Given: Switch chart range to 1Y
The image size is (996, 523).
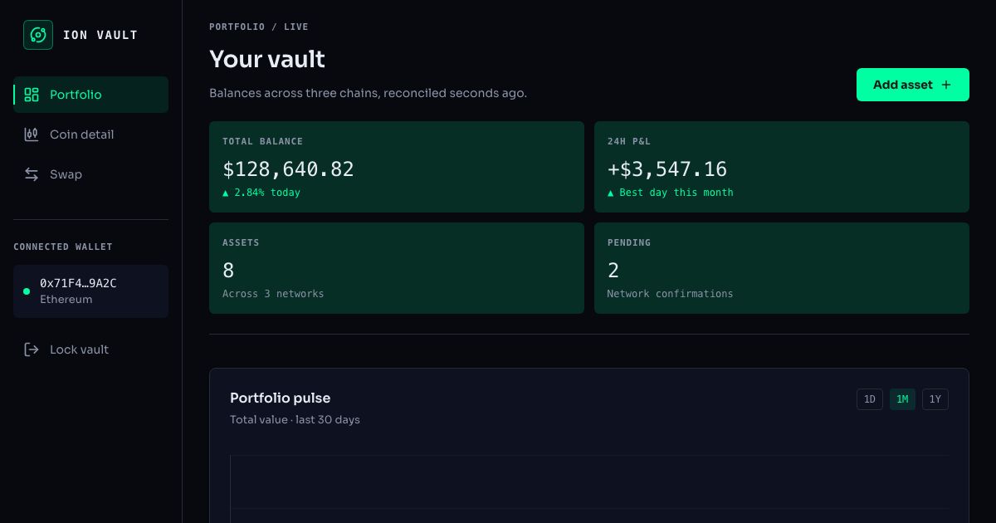Looking at the screenshot, I should [x=935, y=399].
